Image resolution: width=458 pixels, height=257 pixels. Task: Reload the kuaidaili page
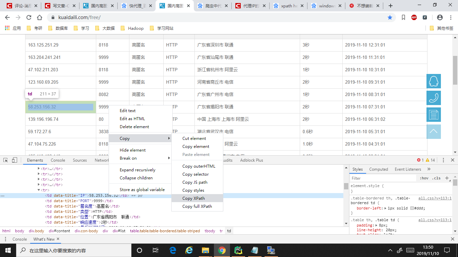click(x=29, y=17)
